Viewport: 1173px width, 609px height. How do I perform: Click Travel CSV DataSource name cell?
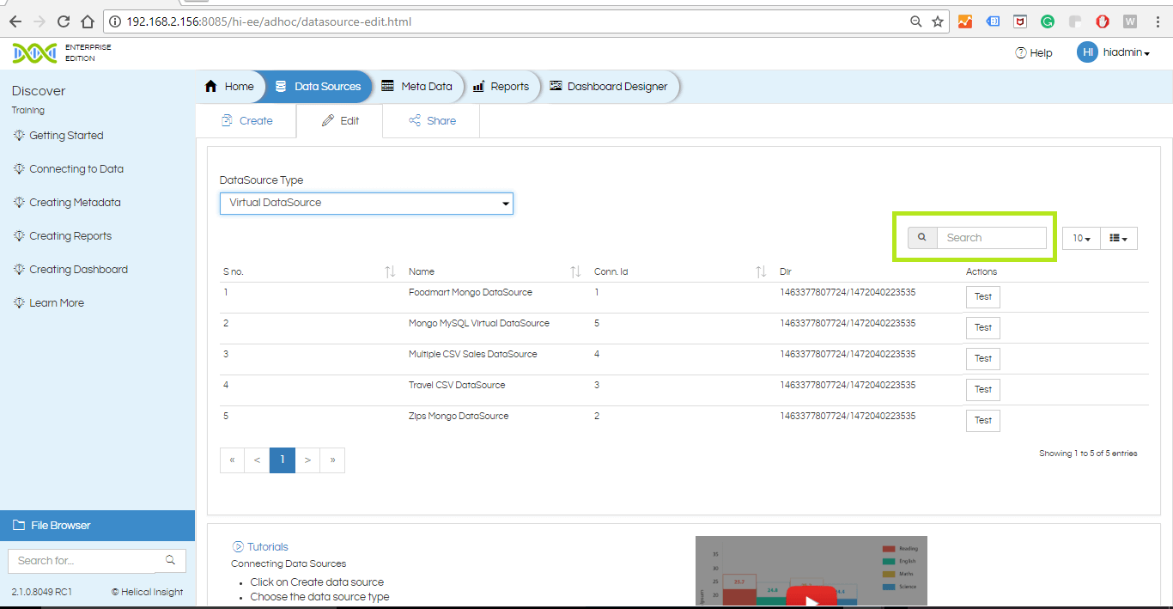click(x=457, y=386)
